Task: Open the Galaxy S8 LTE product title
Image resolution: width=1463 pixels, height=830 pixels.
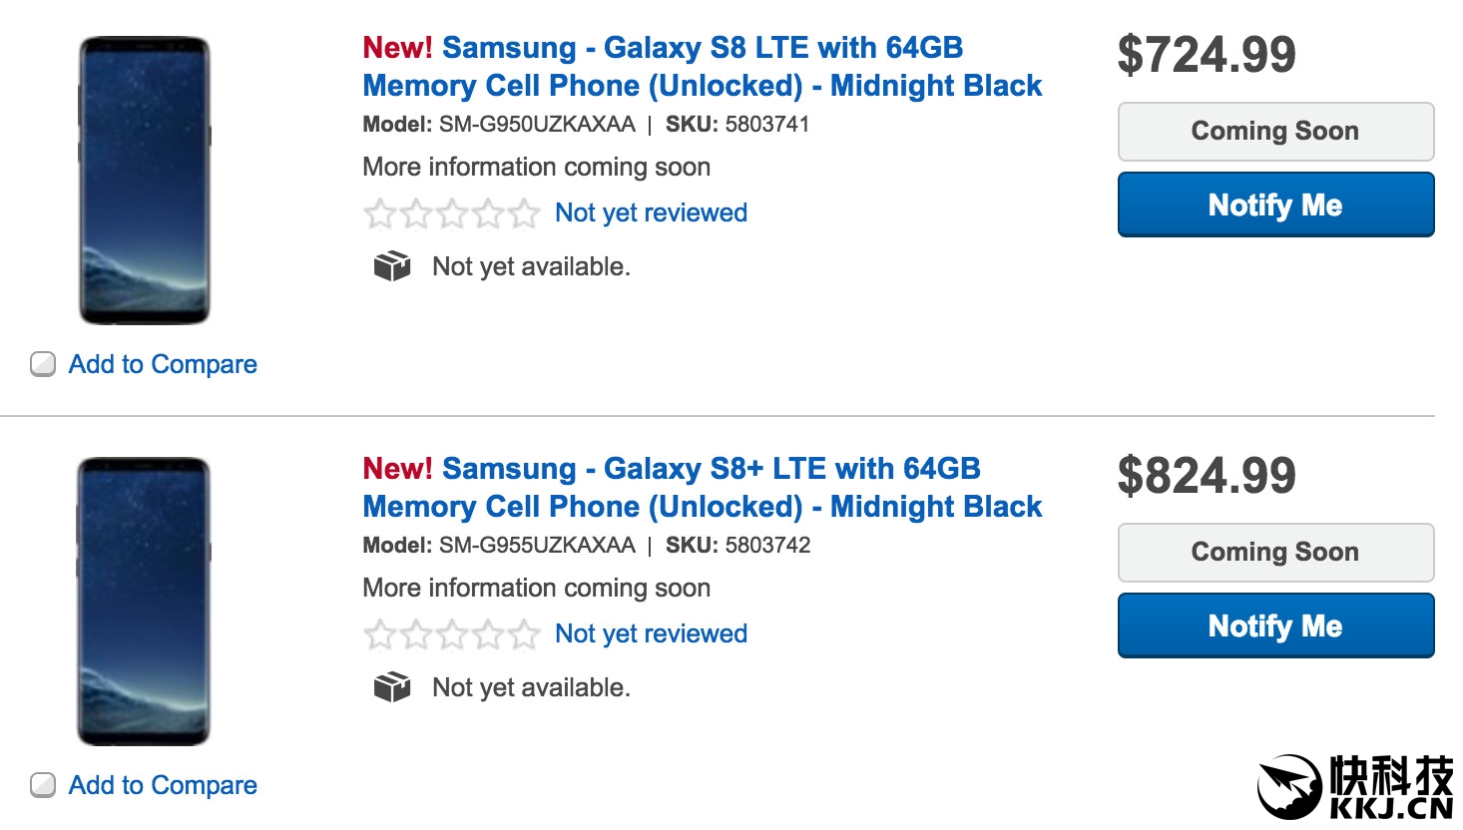Action: pyautogui.click(x=702, y=67)
